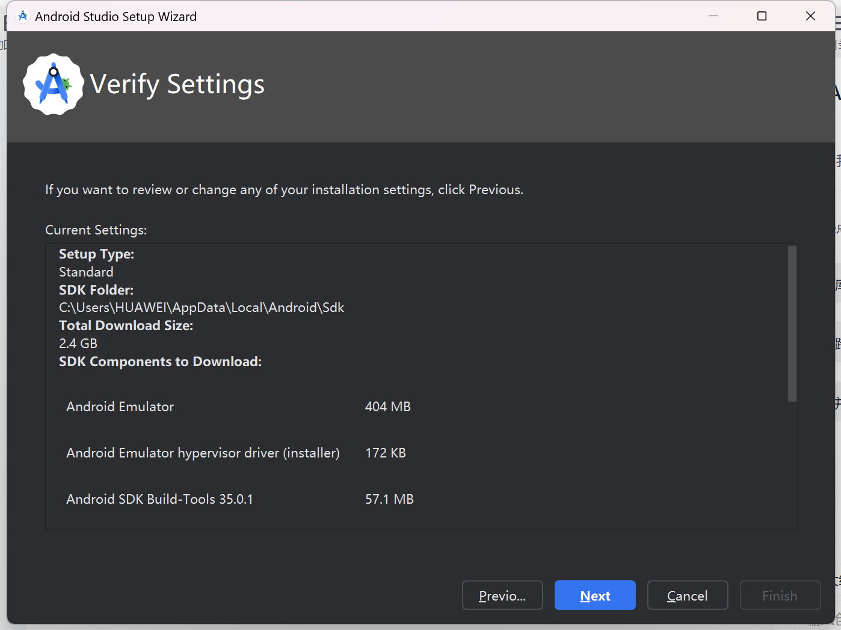Select the Android Emulator component entry
The image size is (841, 630).
click(x=120, y=406)
